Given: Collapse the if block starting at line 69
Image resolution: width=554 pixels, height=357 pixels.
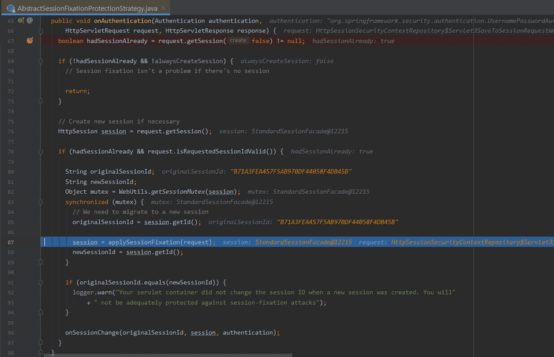Looking at the screenshot, I should [x=40, y=61].
